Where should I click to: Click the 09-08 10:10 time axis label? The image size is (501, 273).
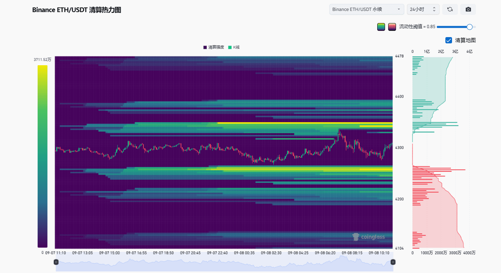[x=379, y=253]
